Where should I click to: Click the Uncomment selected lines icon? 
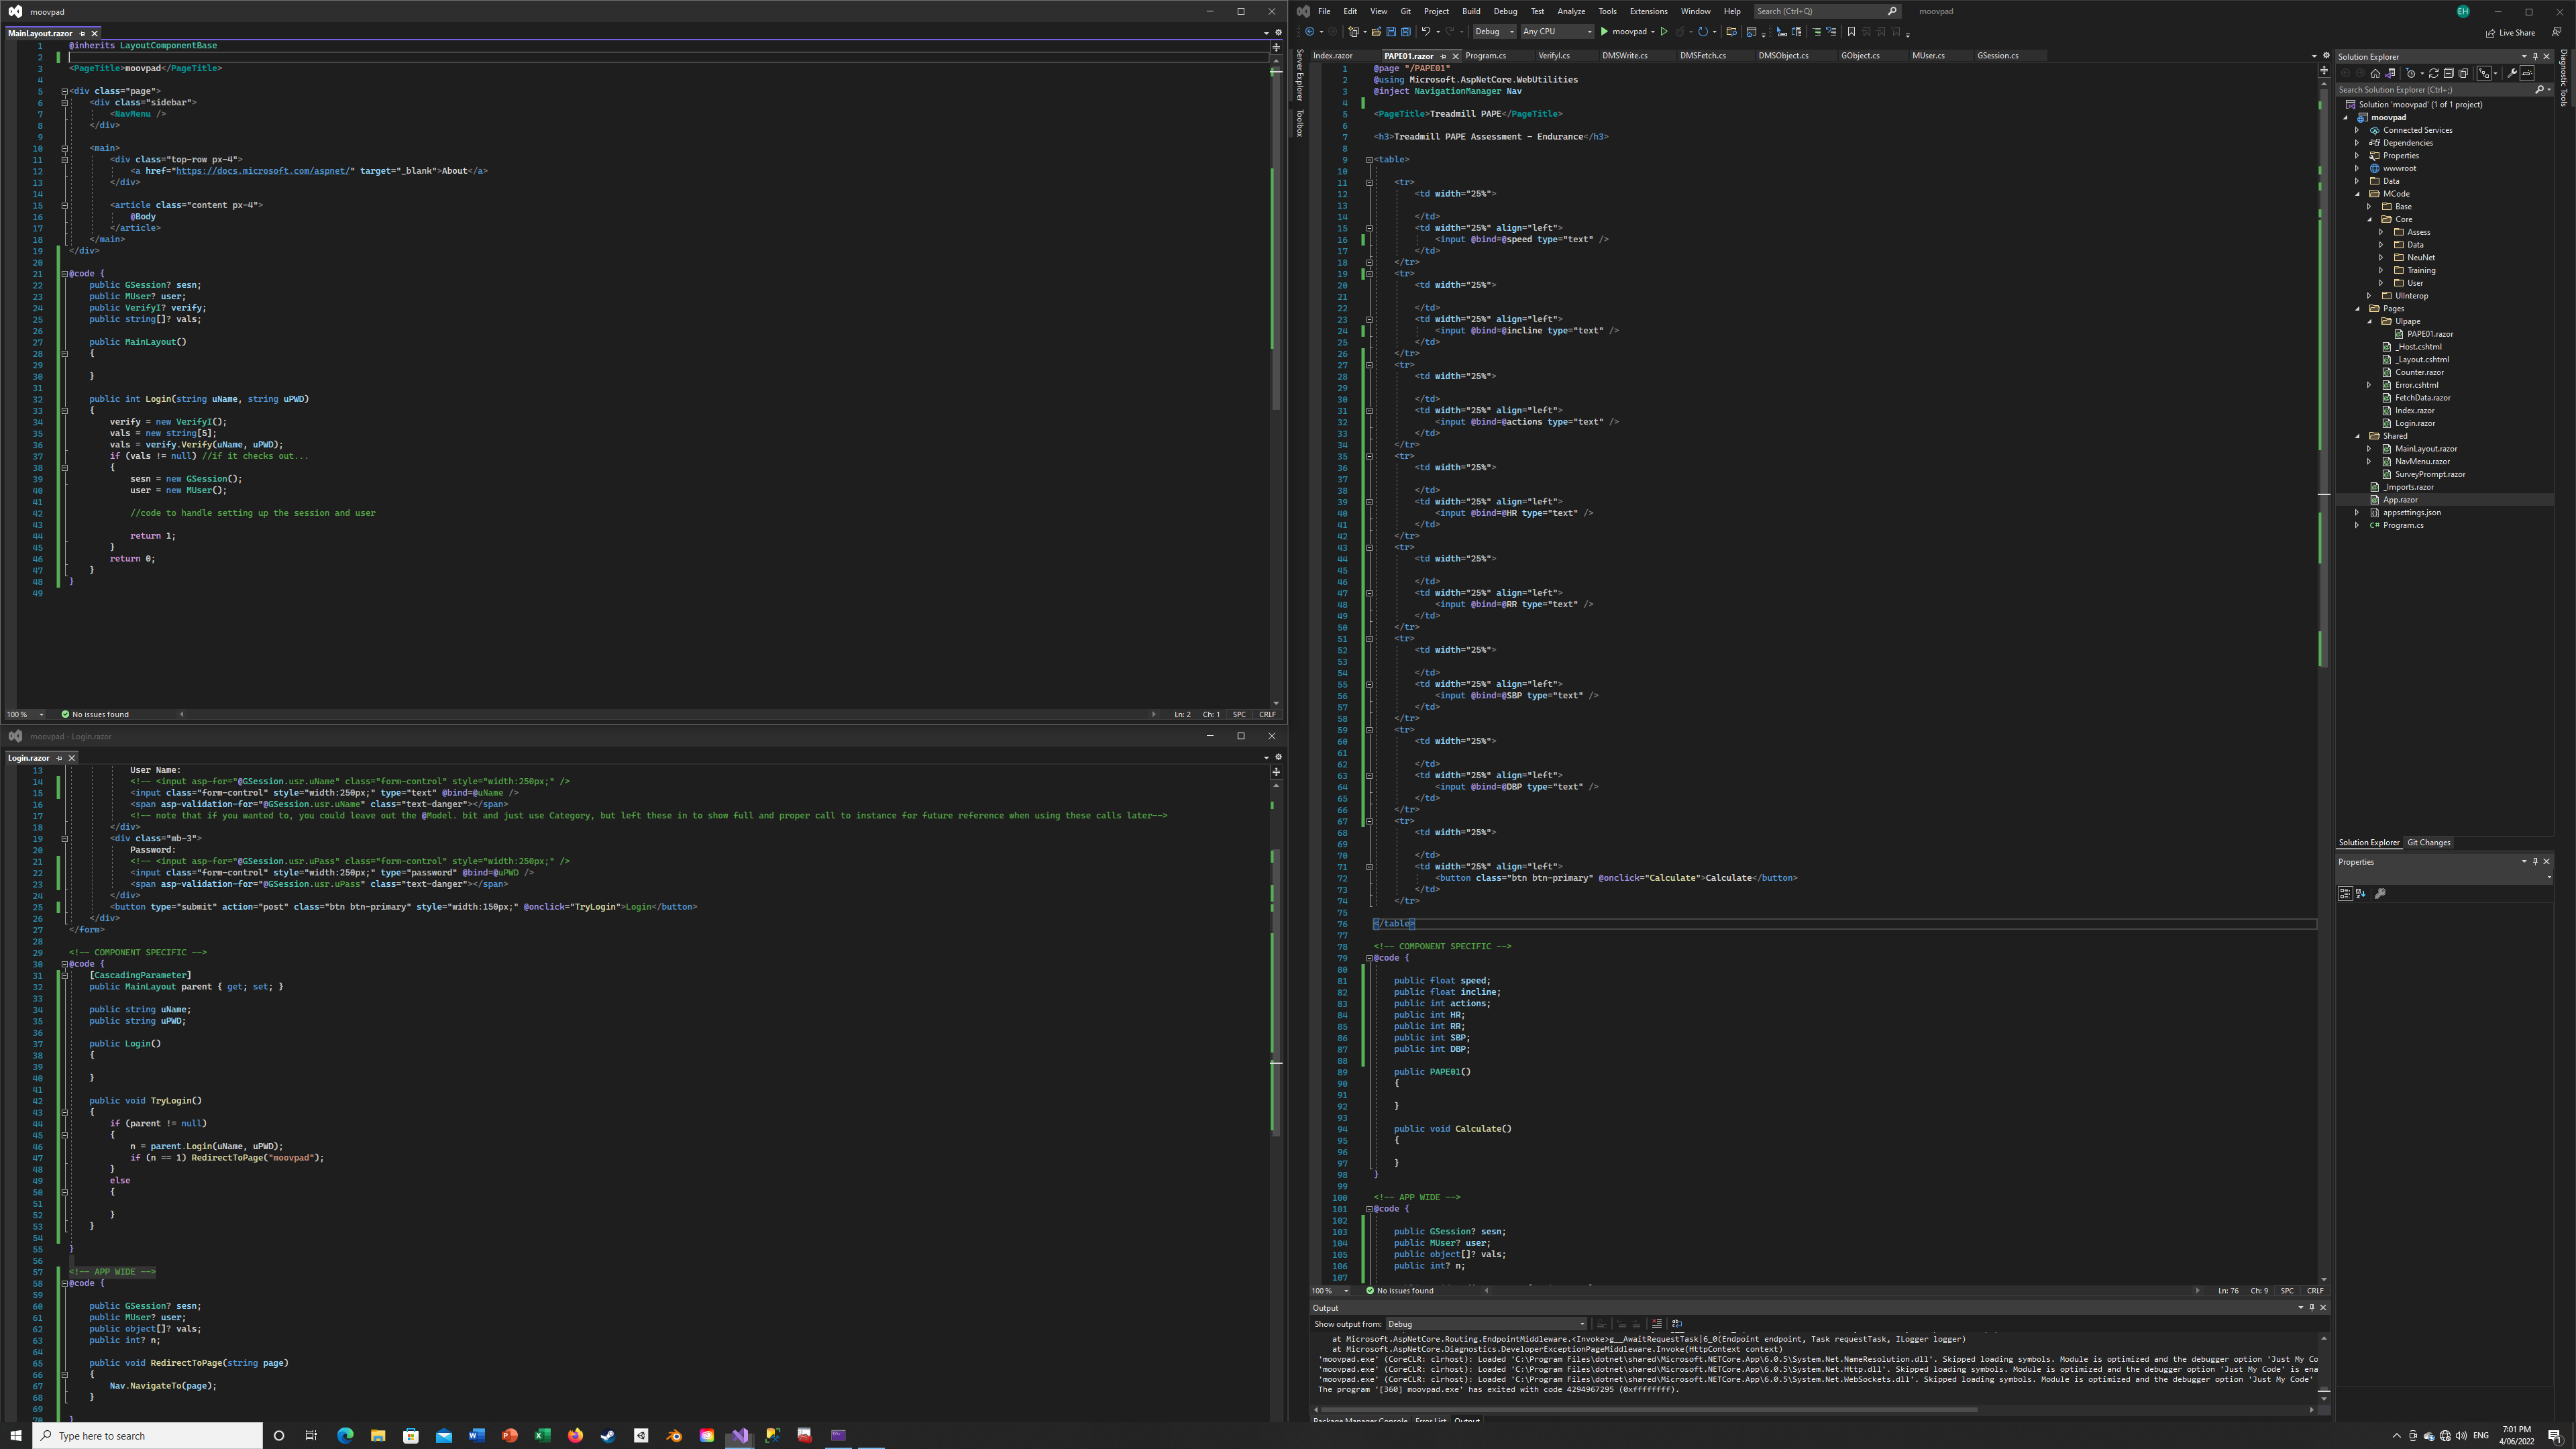(1832, 32)
